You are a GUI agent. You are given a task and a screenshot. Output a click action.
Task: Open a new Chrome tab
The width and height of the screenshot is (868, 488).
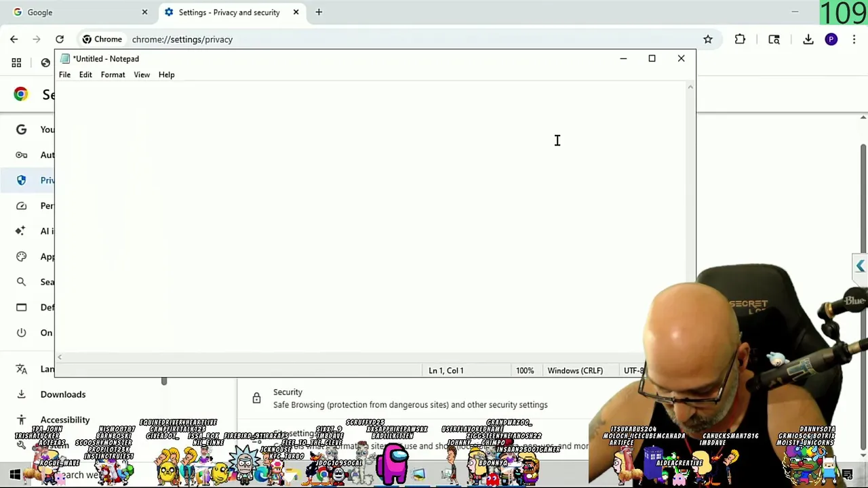pos(319,12)
